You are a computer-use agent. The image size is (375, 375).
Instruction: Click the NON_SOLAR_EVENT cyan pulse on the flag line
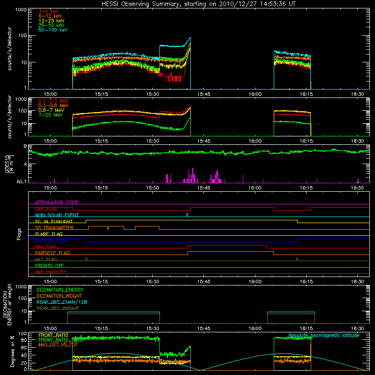(187, 215)
